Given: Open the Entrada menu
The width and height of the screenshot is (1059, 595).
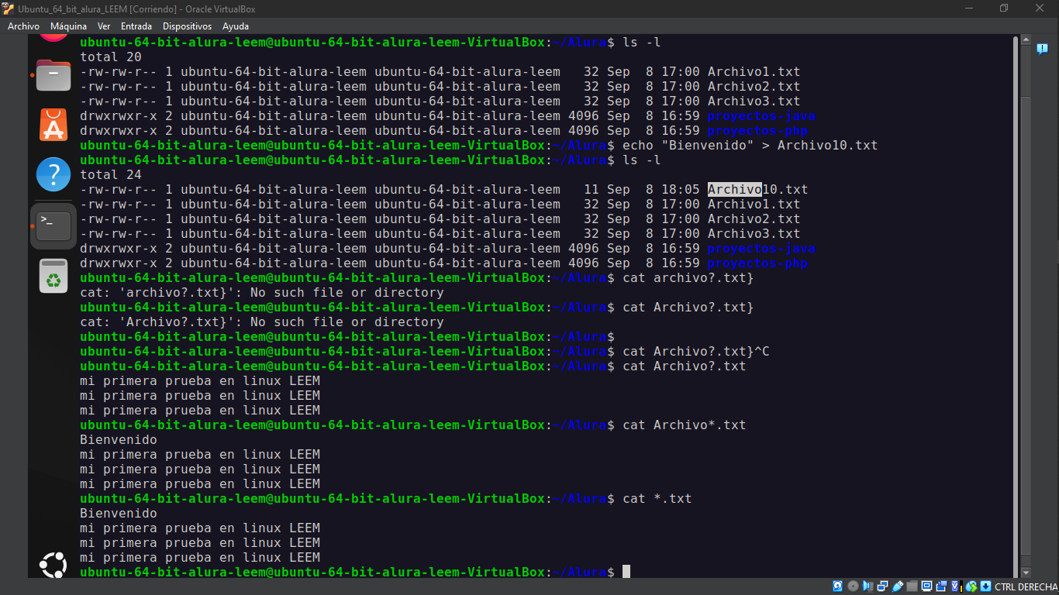Looking at the screenshot, I should coord(136,26).
